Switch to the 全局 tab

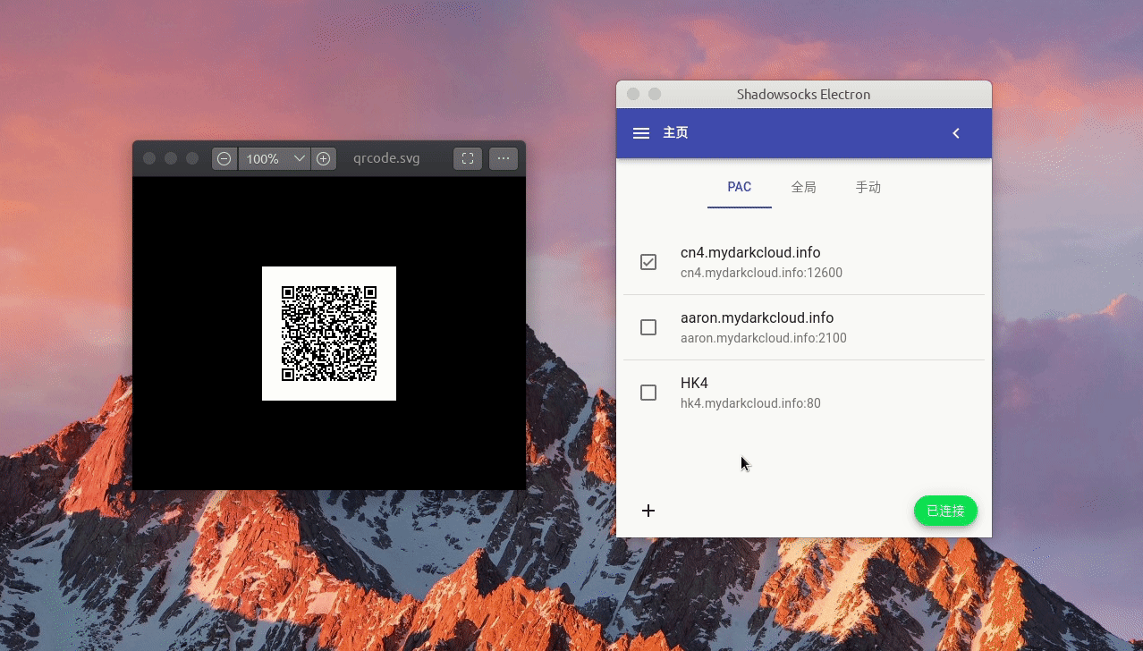coord(803,188)
